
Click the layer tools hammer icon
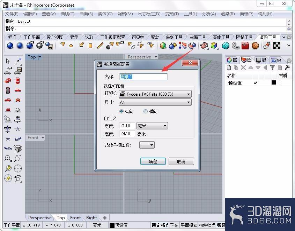(287, 67)
